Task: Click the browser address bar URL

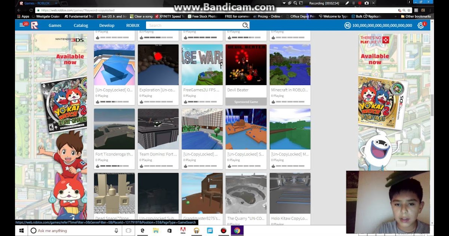Action: click(x=78, y=10)
